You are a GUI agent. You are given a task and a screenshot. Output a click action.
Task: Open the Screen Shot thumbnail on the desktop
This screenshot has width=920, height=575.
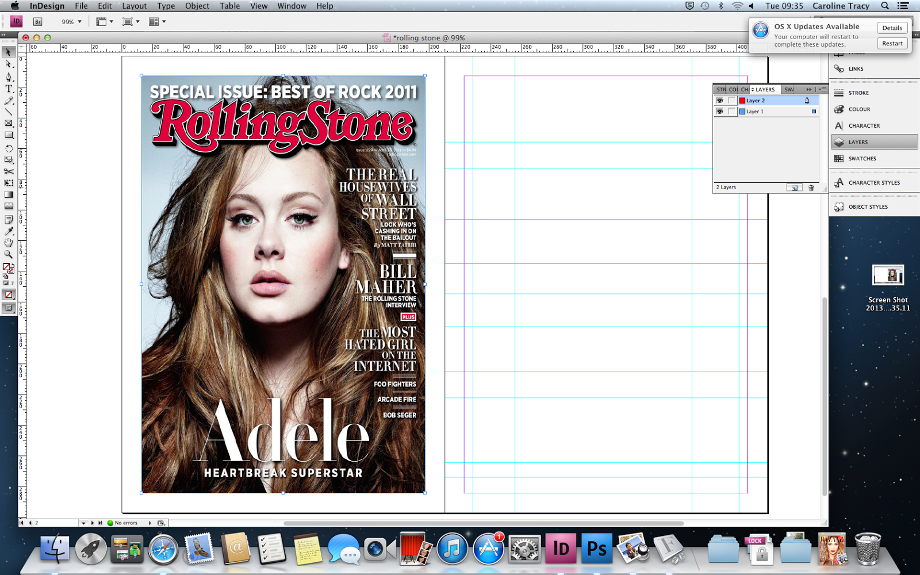click(x=888, y=275)
